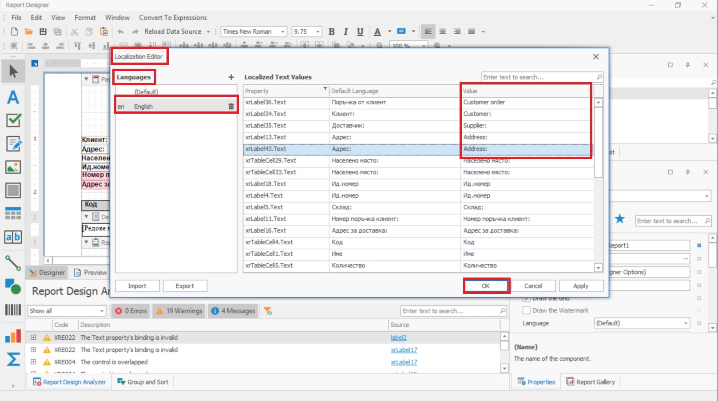The image size is (718, 401).
Task: Cancel the Localization Editor dialog
Action: pos(533,286)
